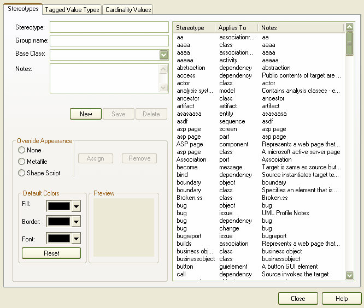Click 'A microsoft active server page' note
Image resolution: width=364 pixels, height=308 pixels.
tap(301, 152)
